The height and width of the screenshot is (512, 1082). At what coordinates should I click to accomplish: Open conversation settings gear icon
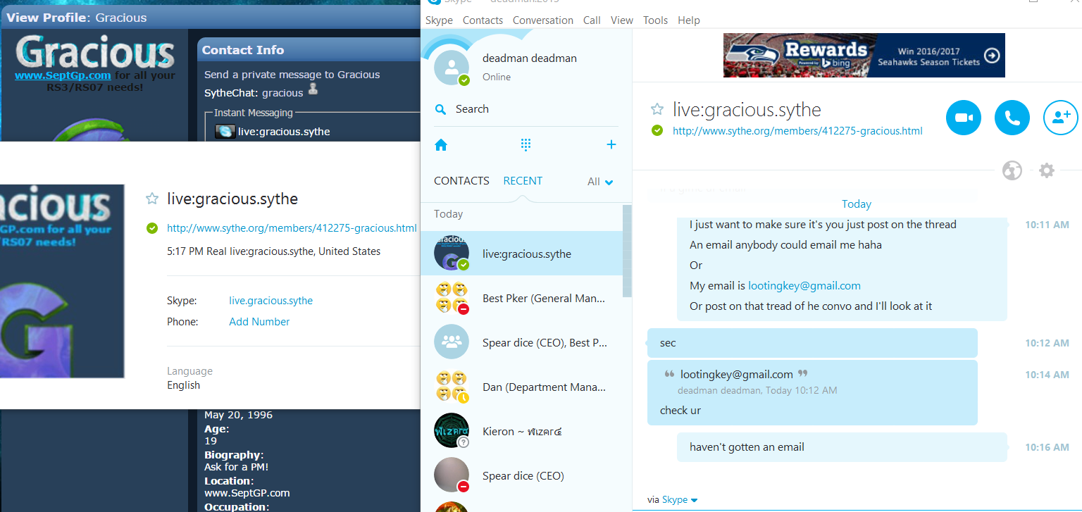coord(1047,170)
